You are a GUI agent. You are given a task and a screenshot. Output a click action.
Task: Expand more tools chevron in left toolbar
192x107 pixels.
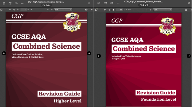pyautogui.click(x=92, y=10)
